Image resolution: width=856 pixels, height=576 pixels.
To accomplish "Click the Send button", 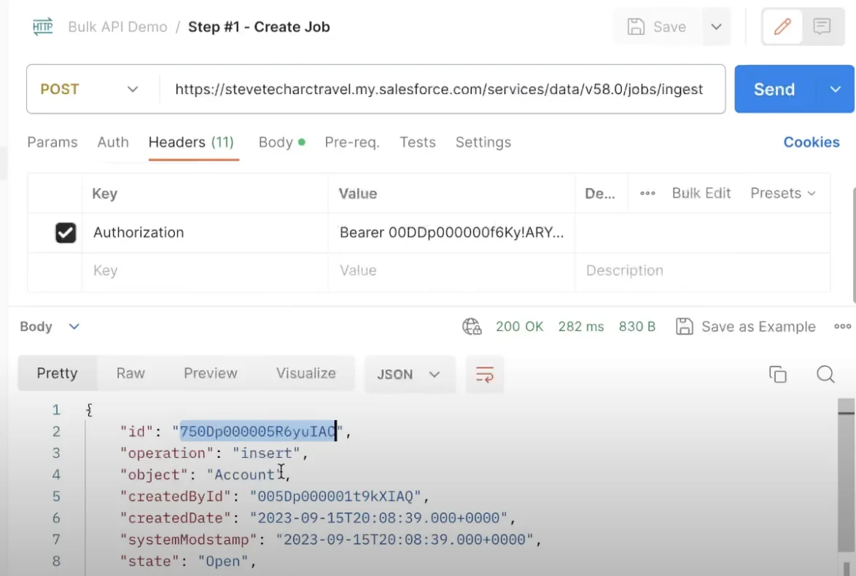I will tap(774, 89).
